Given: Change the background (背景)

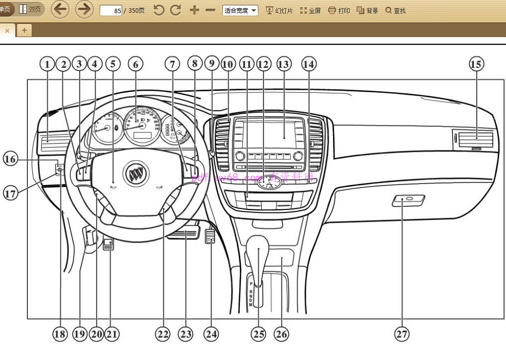Looking at the screenshot, I should 368,10.
